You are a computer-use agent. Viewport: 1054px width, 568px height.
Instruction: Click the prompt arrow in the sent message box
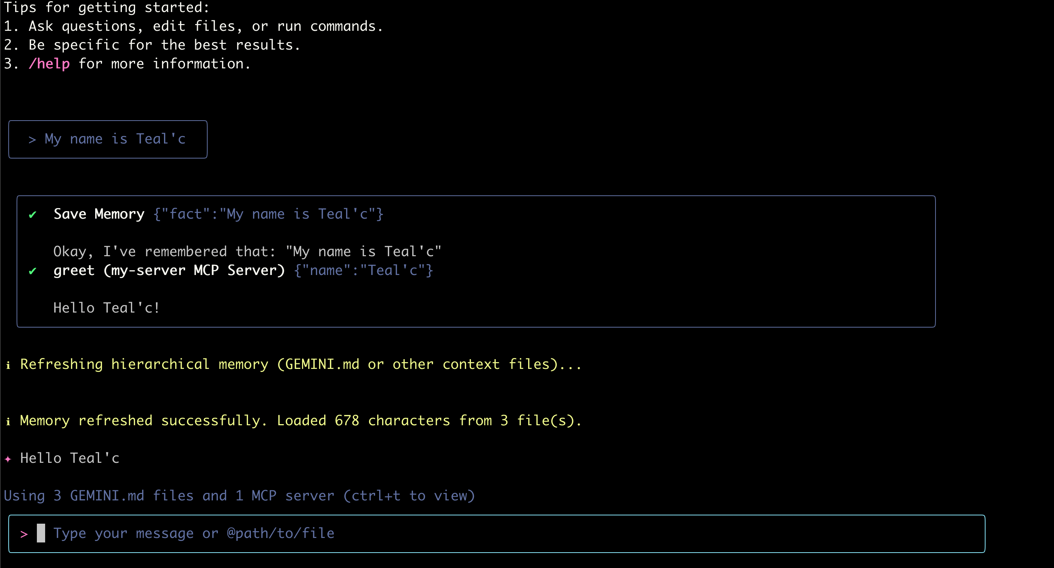click(32, 140)
